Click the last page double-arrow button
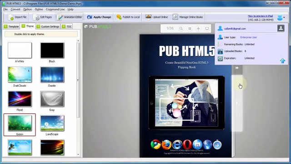The width and height of the screenshot is (291, 164). (x=237, y=68)
